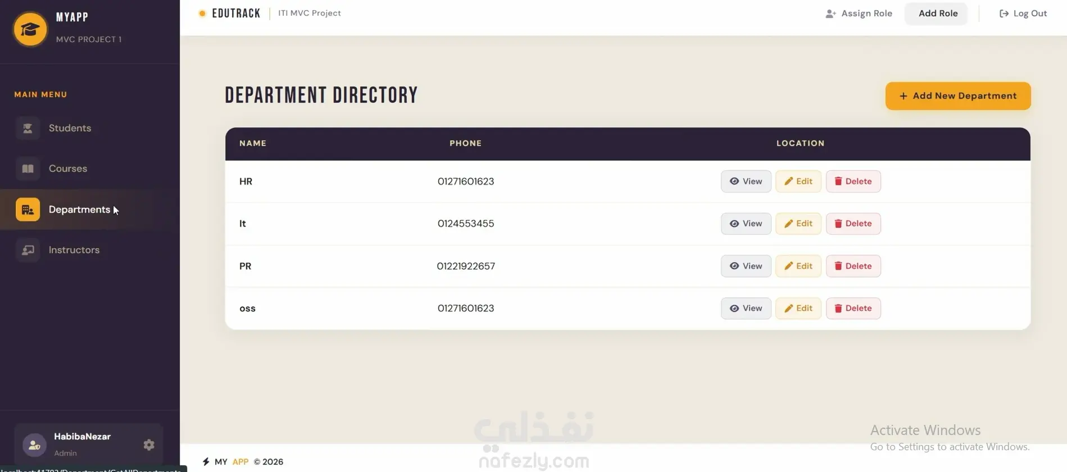Click the Departments building icon
1067x472 pixels.
(x=28, y=209)
